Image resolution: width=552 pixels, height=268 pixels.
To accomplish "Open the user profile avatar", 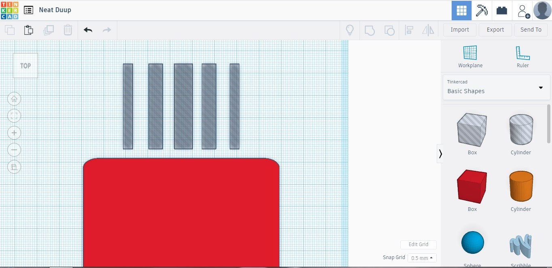I will click(x=542, y=11).
